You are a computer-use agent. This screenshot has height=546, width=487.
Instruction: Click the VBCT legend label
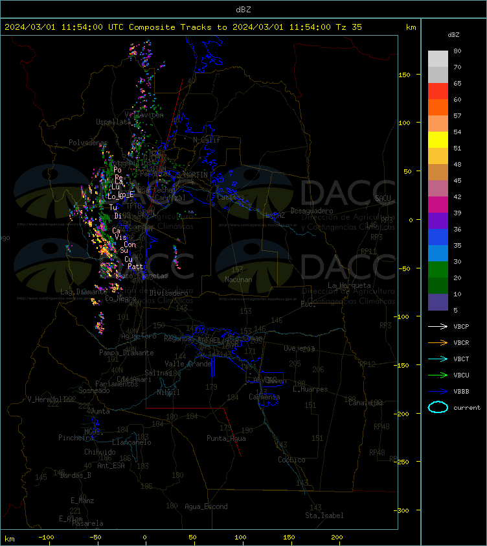tap(461, 359)
